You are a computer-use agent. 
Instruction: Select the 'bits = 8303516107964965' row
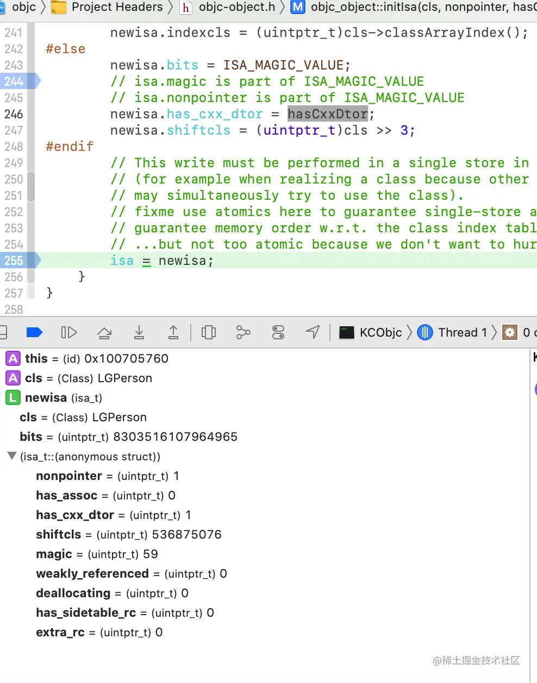click(265, 437)
